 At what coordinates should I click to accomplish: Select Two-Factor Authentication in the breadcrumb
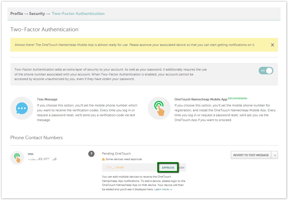78,13
